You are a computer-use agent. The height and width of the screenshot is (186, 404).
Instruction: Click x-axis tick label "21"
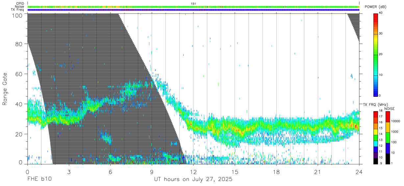pos(318,172)
